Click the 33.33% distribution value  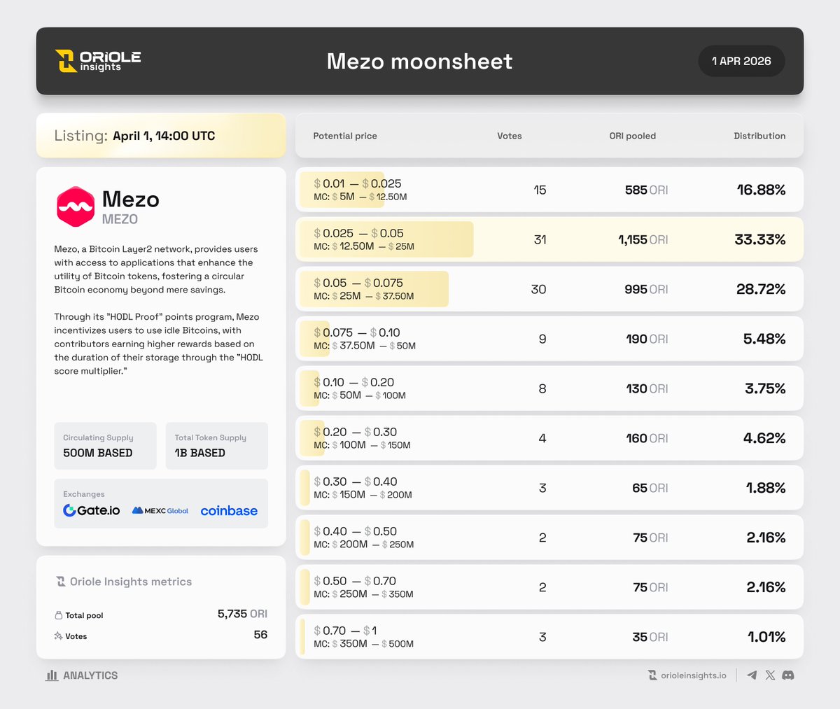coord(760,239)
